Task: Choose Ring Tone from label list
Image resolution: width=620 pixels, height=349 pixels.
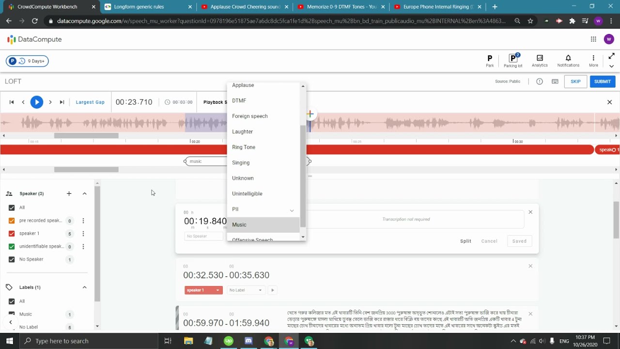Action: 244,147
